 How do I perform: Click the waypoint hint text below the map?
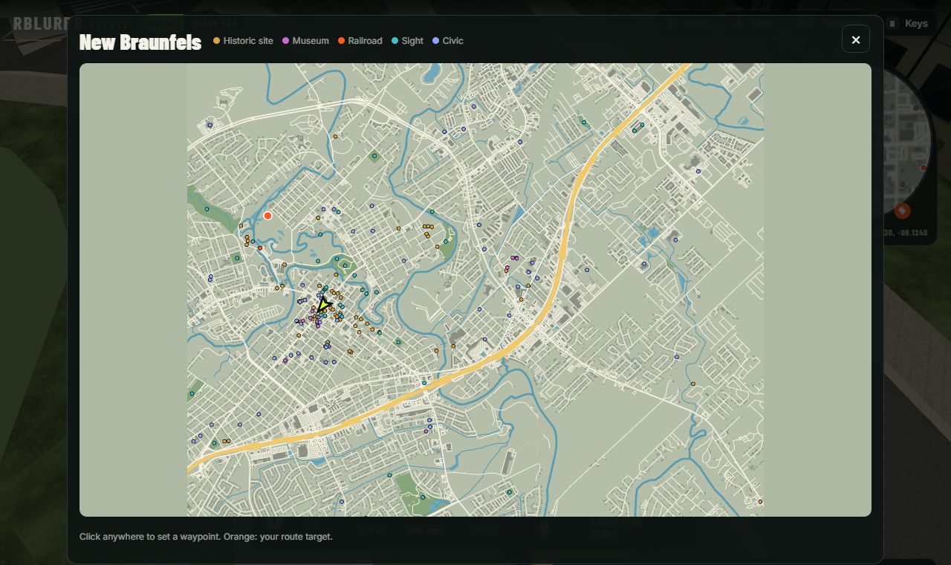coord(206,537)
